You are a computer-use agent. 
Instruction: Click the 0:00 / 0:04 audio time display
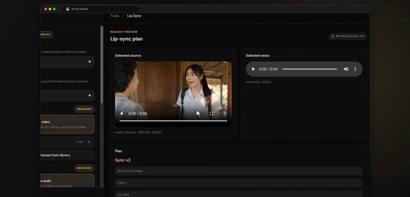268,69
